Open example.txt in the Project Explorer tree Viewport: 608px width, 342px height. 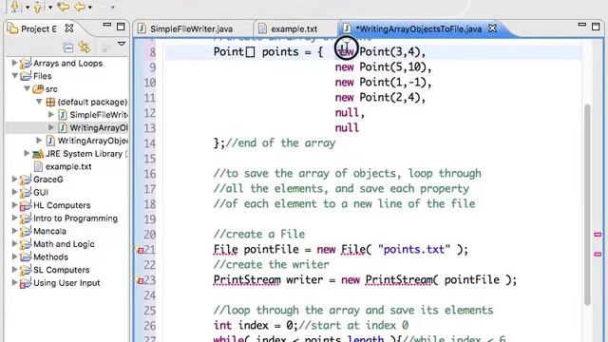(x=68, y=166)
